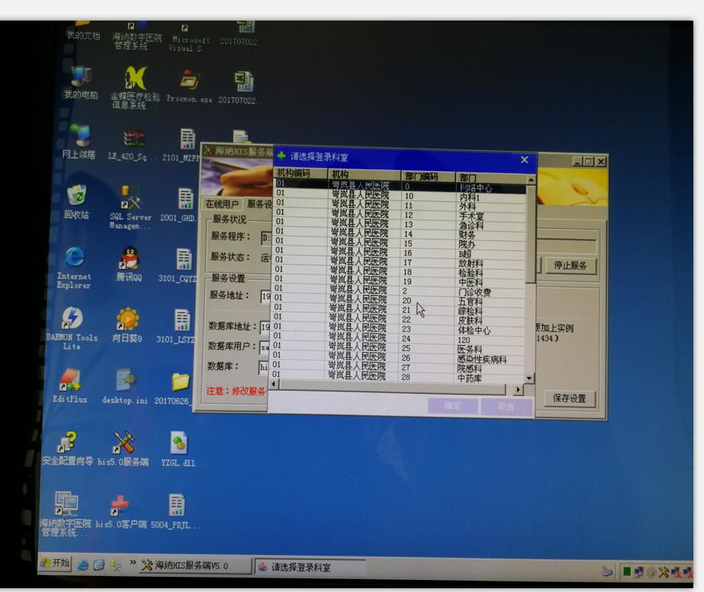Launch the his5.0服务端 desktop shortcut
This screenshot has width=704, height=592.
(123, 442)
